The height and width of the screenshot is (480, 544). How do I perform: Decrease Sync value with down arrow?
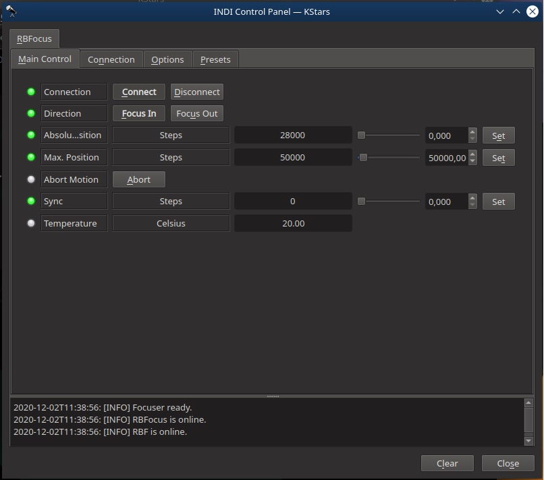tap(472, 205)
